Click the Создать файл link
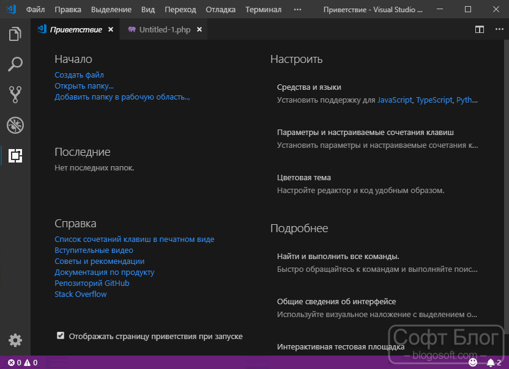 click(x=79, y=75)
